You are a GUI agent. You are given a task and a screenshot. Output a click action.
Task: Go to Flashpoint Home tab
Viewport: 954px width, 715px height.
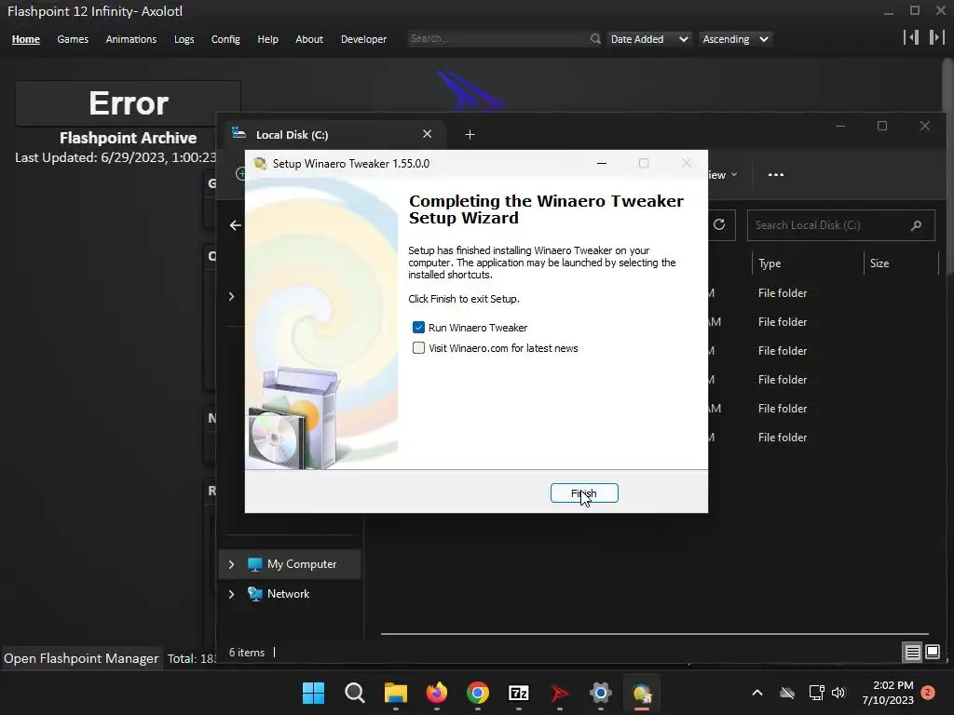point(25,39)
